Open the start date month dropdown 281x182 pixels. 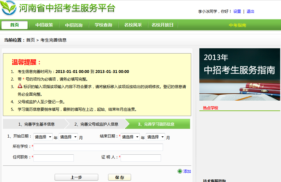[x=68, y=137]
